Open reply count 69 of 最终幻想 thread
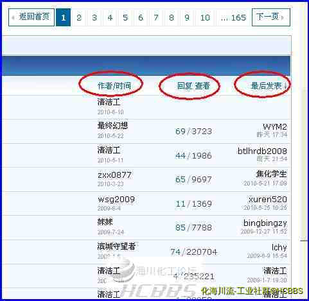 181,131
